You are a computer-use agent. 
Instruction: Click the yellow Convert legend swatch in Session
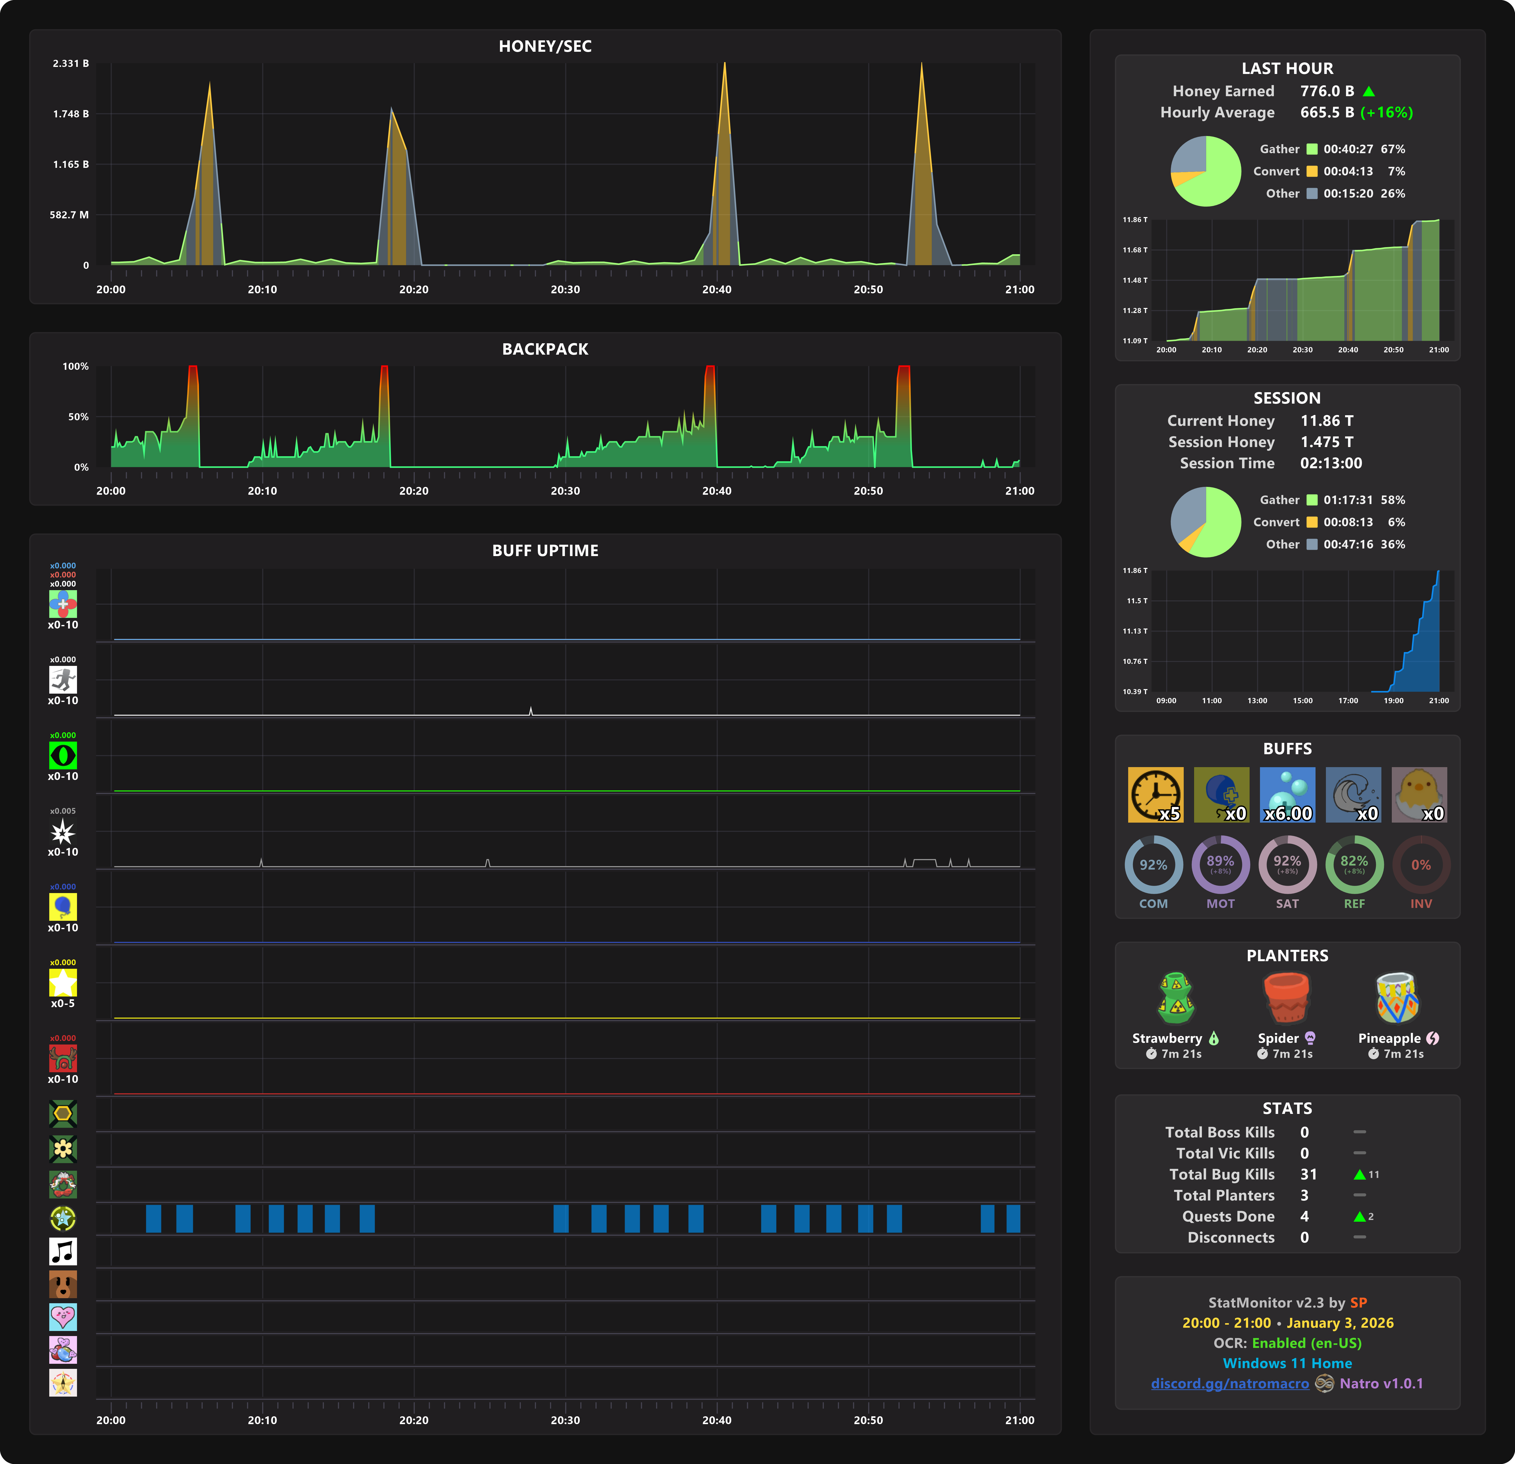pos(1312,522)
